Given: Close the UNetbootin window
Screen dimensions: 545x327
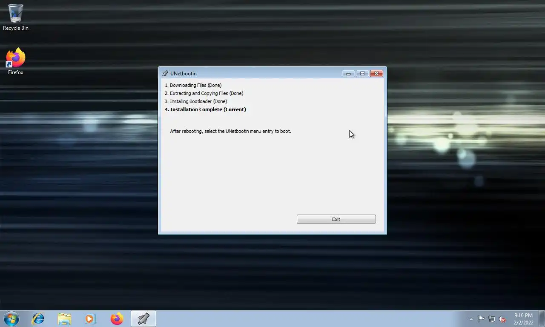Looking at the screenshot, I should point(376,73).
